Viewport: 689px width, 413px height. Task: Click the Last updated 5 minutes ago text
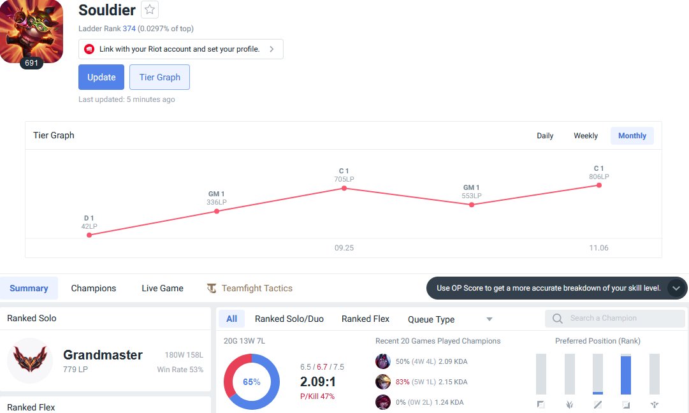click(127, 99)
